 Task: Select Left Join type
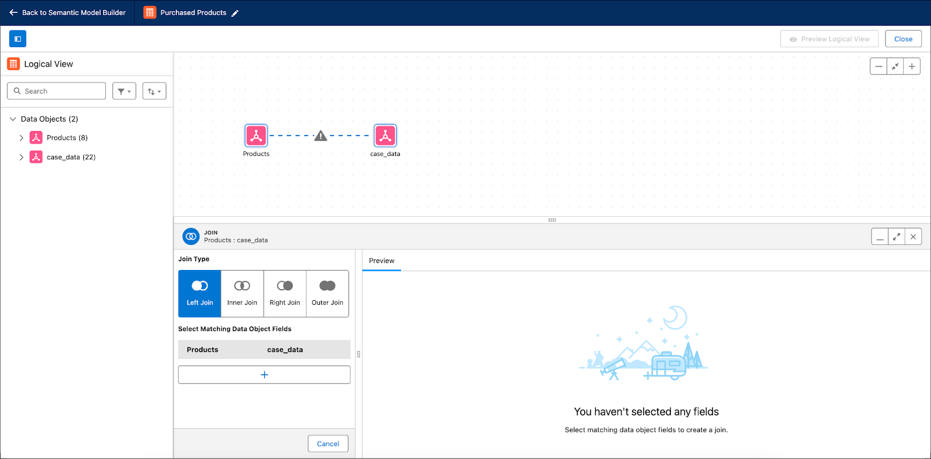[200, 294]
